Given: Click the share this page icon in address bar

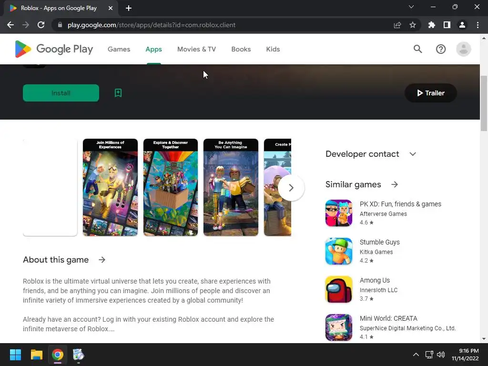Looking at the screenshot, I should (x=397, y=25).
